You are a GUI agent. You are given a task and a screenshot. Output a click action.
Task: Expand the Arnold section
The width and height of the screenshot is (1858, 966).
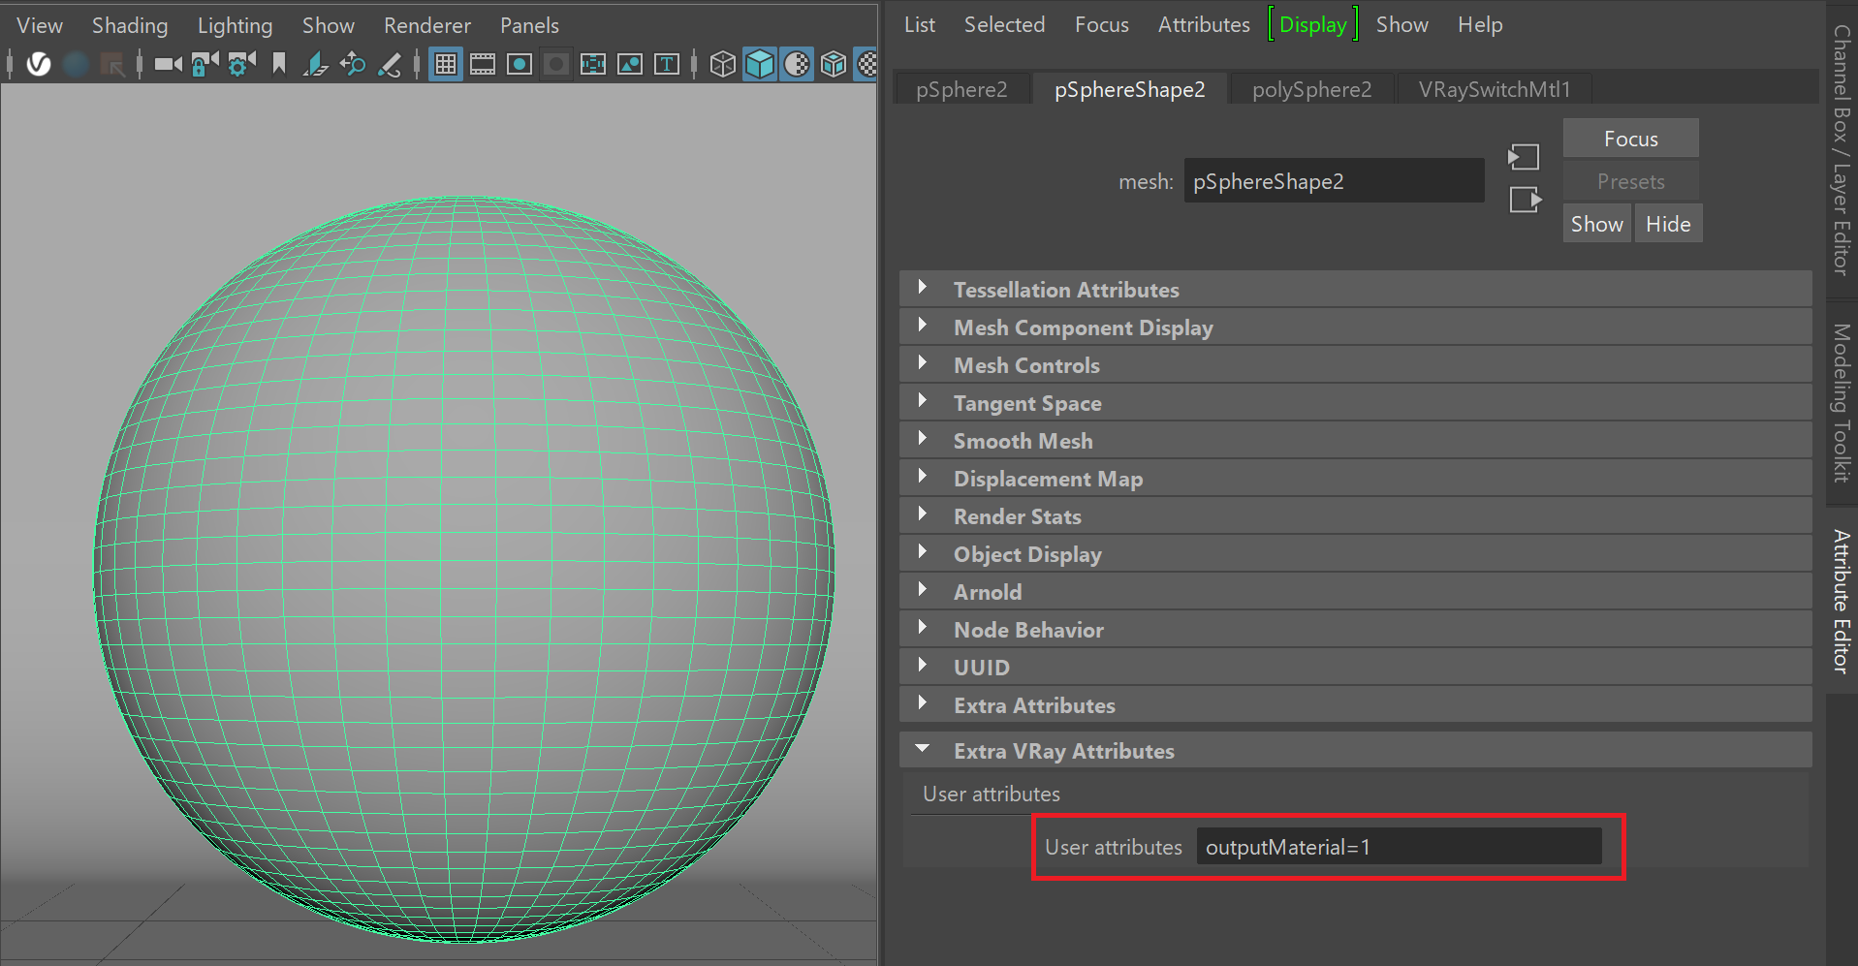pos(1356,592)
